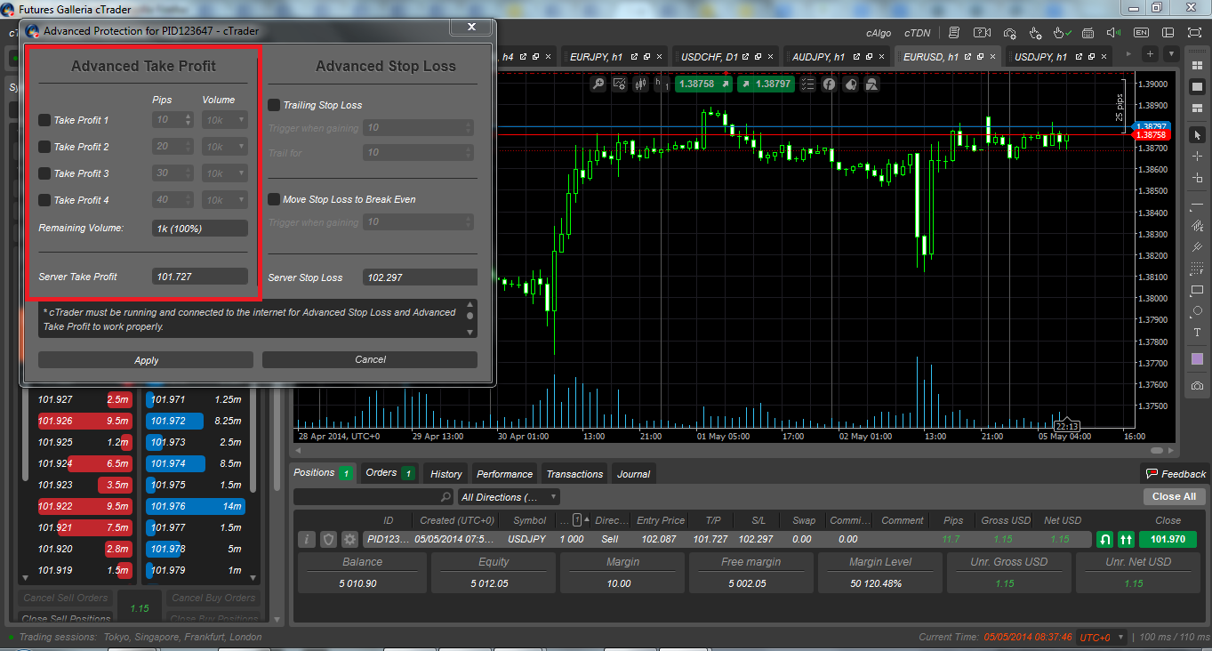Enable Take Profit 1 checkbox
Viewport: 1212px width, 651px height.
tap(44, 120)
